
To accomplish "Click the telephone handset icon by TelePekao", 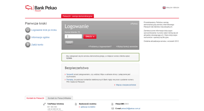I will click(x=44, y=104).
